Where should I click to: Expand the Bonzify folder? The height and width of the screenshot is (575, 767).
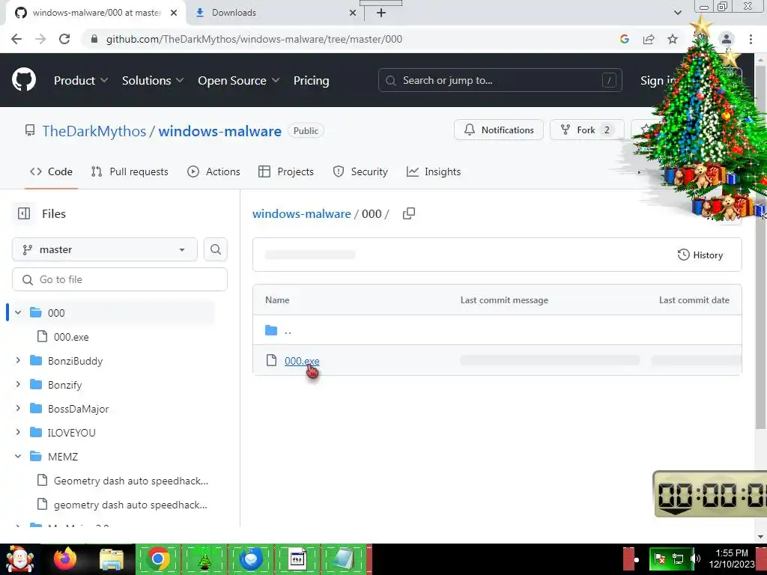(x=18, y=384)
